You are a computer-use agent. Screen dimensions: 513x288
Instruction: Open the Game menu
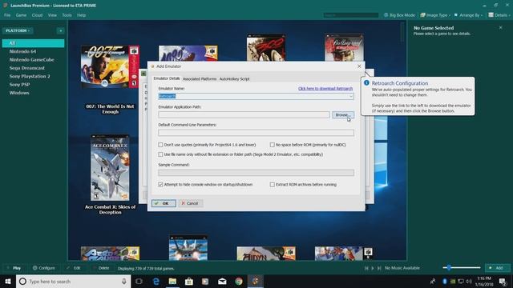22,15
